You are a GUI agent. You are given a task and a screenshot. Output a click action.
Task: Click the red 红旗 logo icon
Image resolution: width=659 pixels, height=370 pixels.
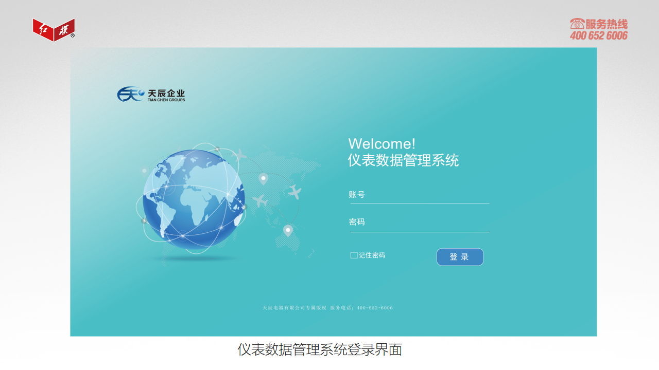(54, 29)
